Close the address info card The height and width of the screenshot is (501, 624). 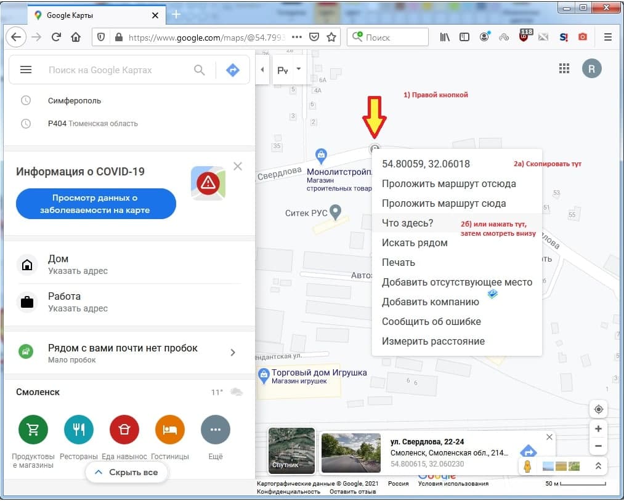[x=549, y=437]
